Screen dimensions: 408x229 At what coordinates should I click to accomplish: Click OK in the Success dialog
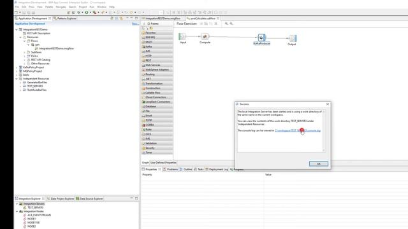(319, 164)
